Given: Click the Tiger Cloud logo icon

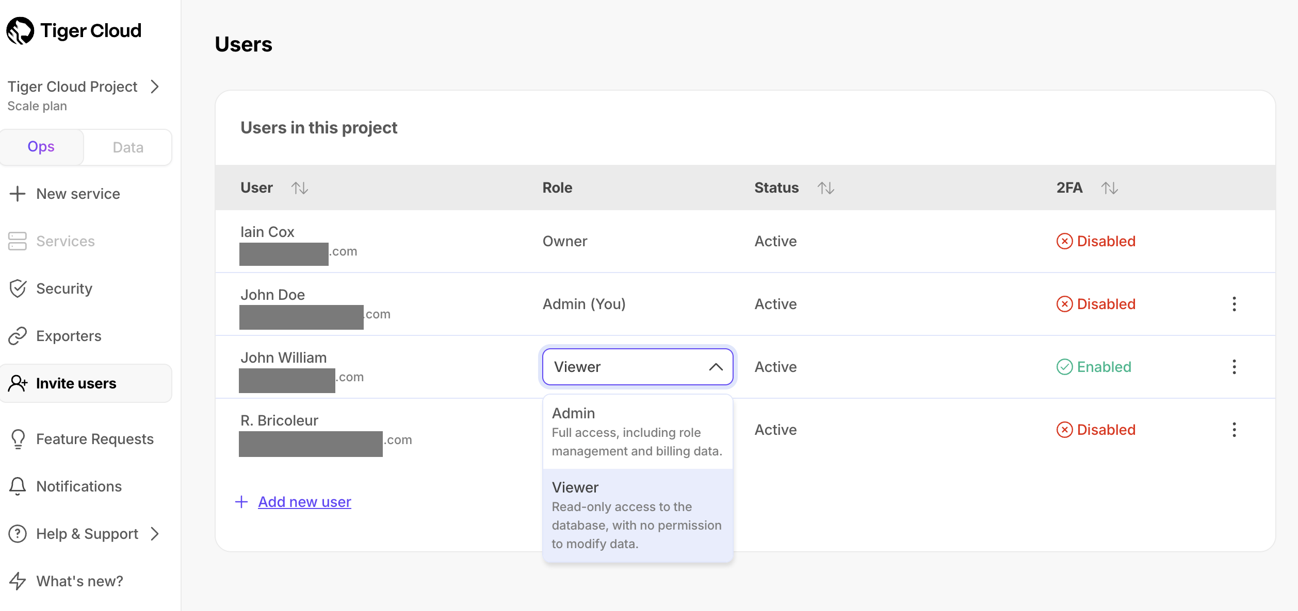Looking at the screenshot, I should (x=20, y=31).
